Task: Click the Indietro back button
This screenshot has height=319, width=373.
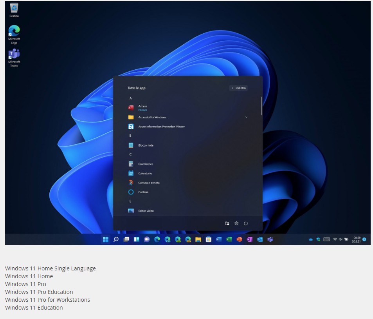Action: 238,88
